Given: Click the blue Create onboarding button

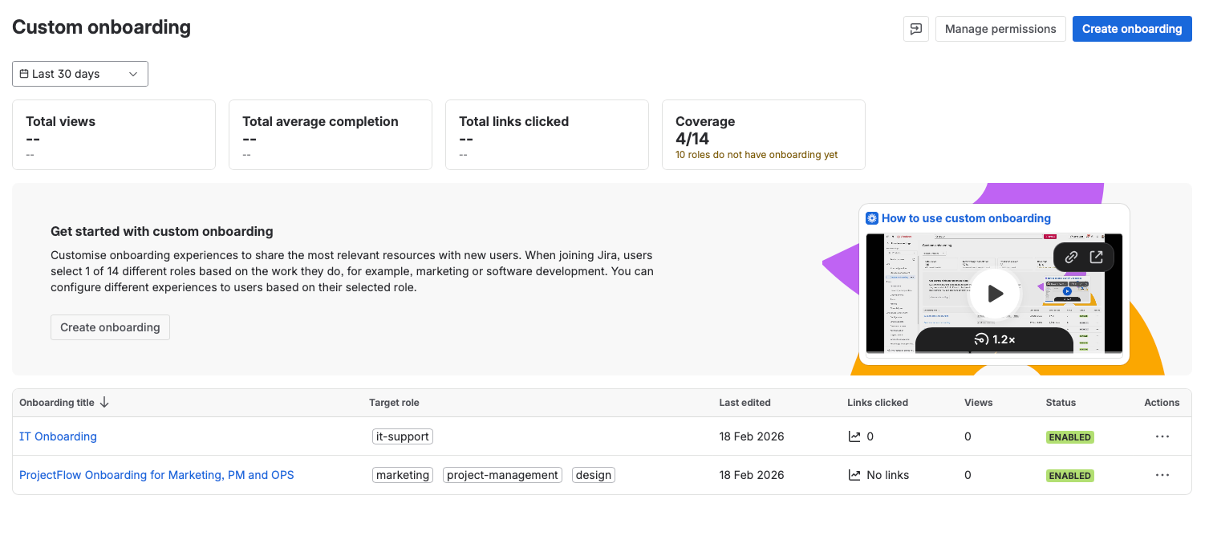Looking at the screenshot, I should tap(1131, 29).
